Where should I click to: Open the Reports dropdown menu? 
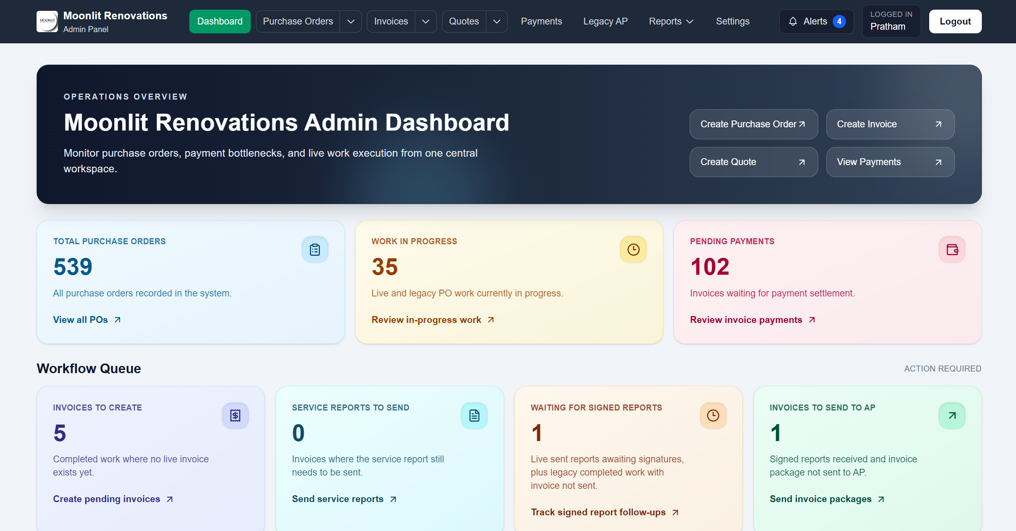671,21
